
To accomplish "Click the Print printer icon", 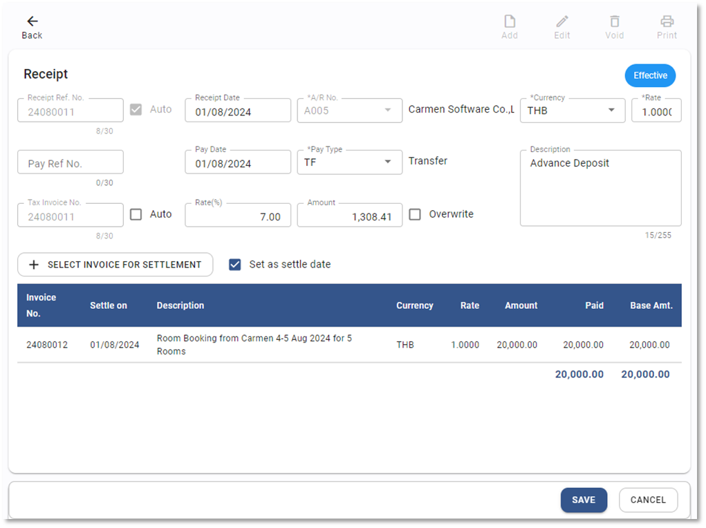I will (x=667, y=21).
